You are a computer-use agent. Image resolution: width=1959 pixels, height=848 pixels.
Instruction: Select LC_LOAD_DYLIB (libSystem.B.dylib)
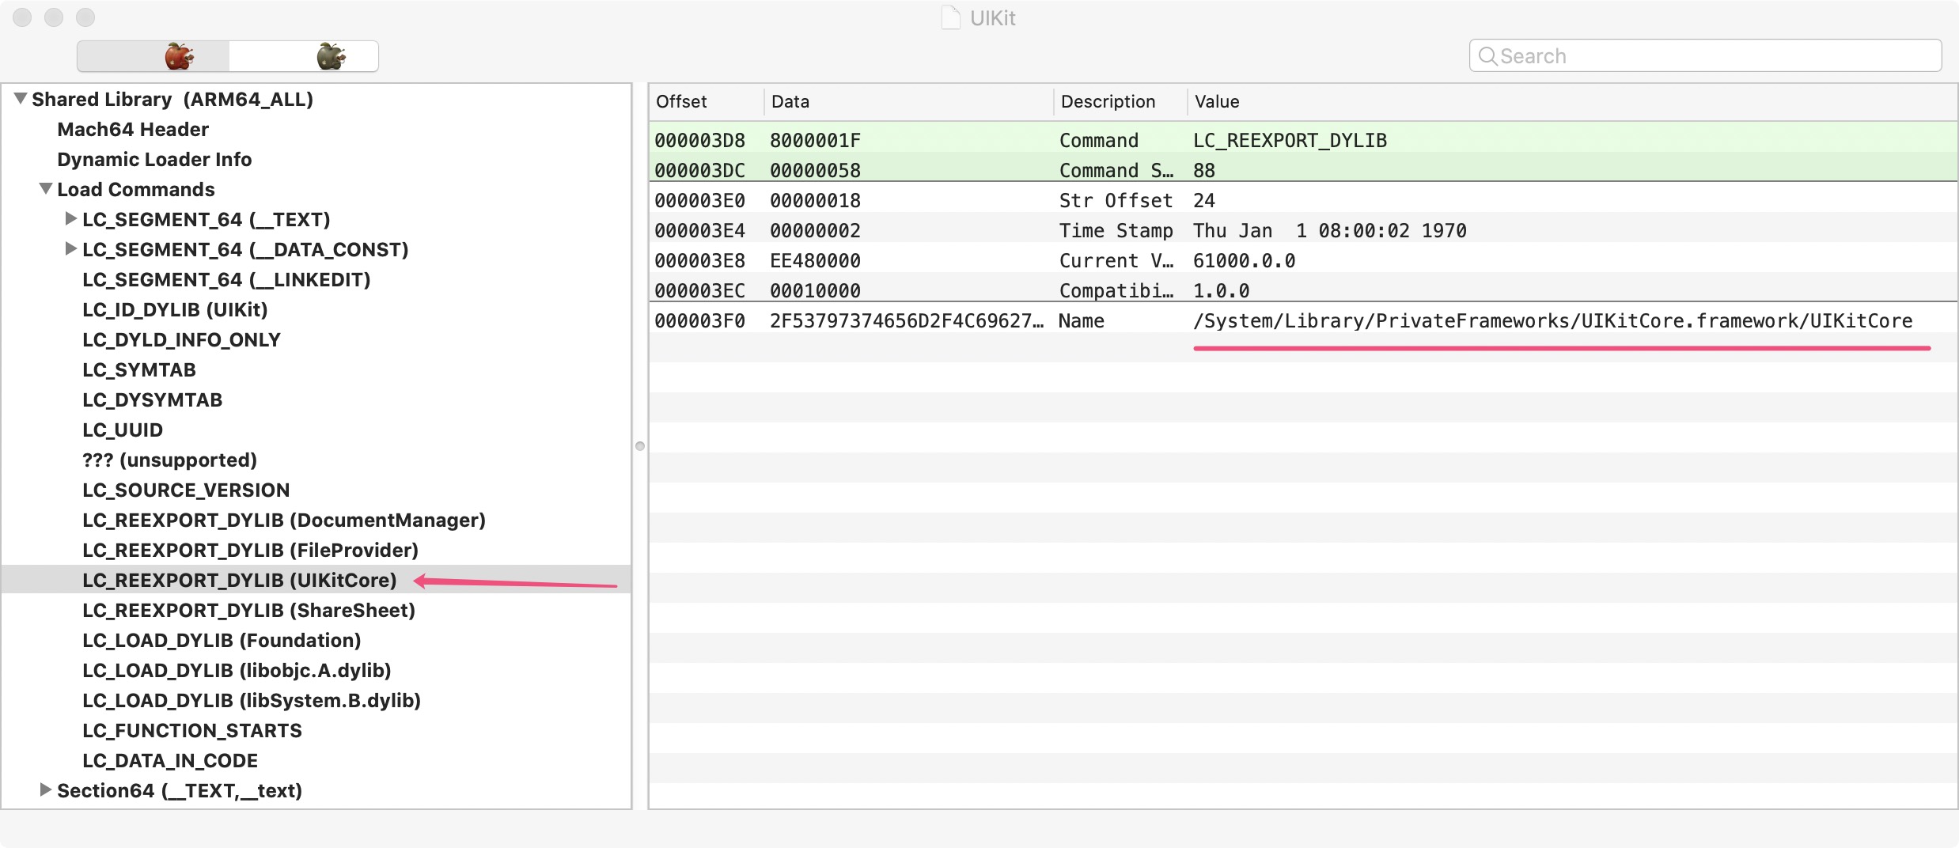[252, 700]
